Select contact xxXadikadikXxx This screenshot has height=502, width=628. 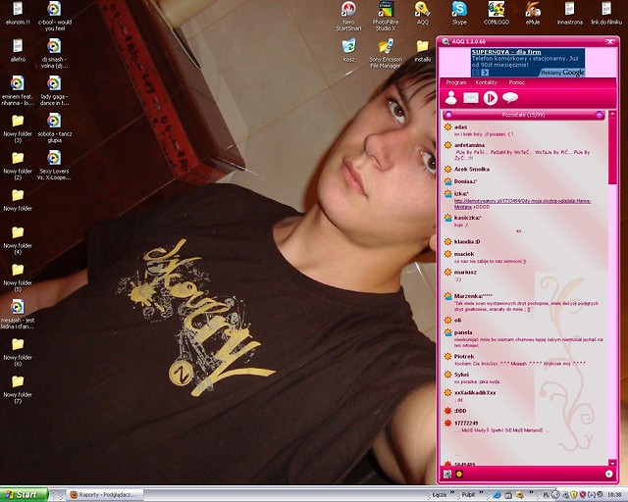tap(524, 396)
